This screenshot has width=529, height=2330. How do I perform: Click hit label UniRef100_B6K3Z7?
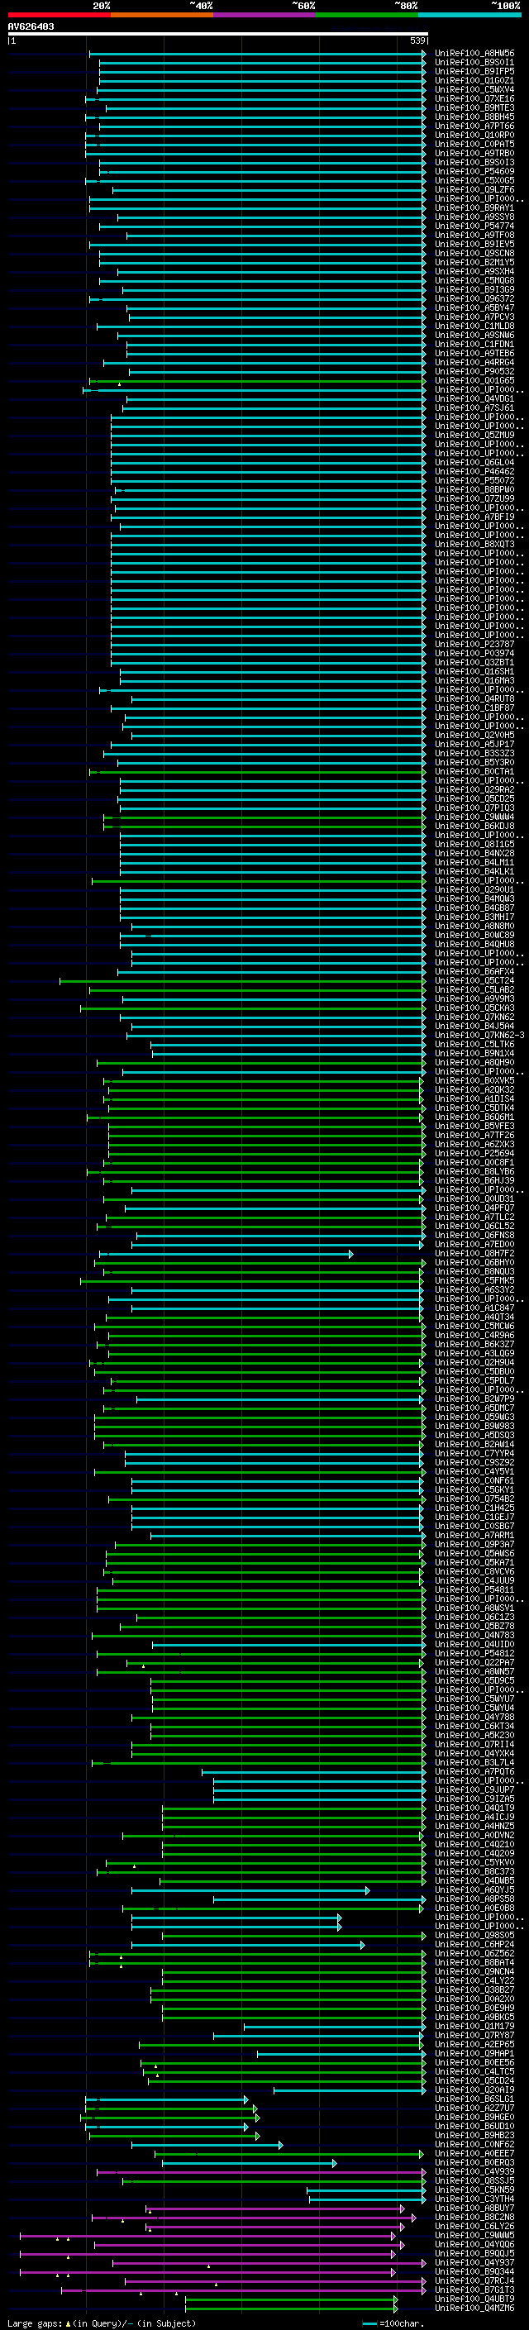(474, 1344)
